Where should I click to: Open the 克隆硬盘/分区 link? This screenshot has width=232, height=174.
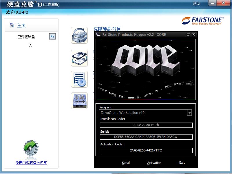pos(107,29)
